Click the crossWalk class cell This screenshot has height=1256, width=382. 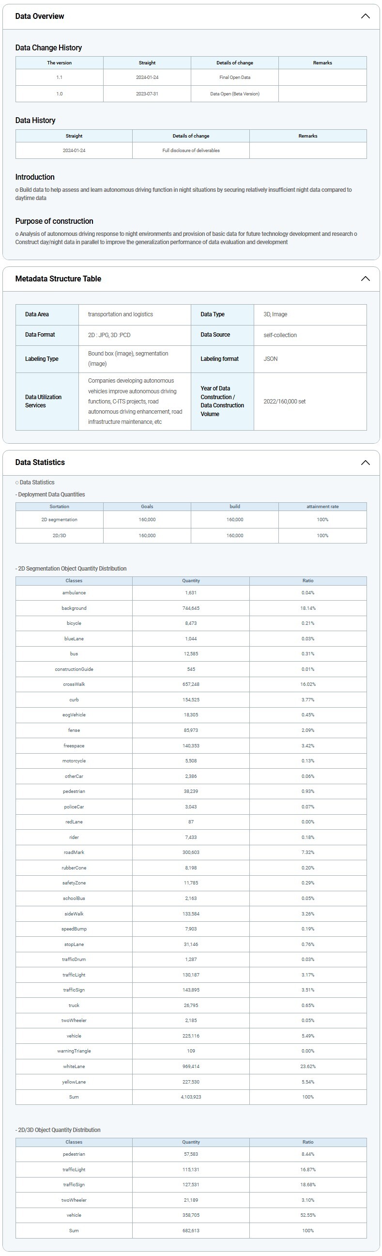[74, 684]
